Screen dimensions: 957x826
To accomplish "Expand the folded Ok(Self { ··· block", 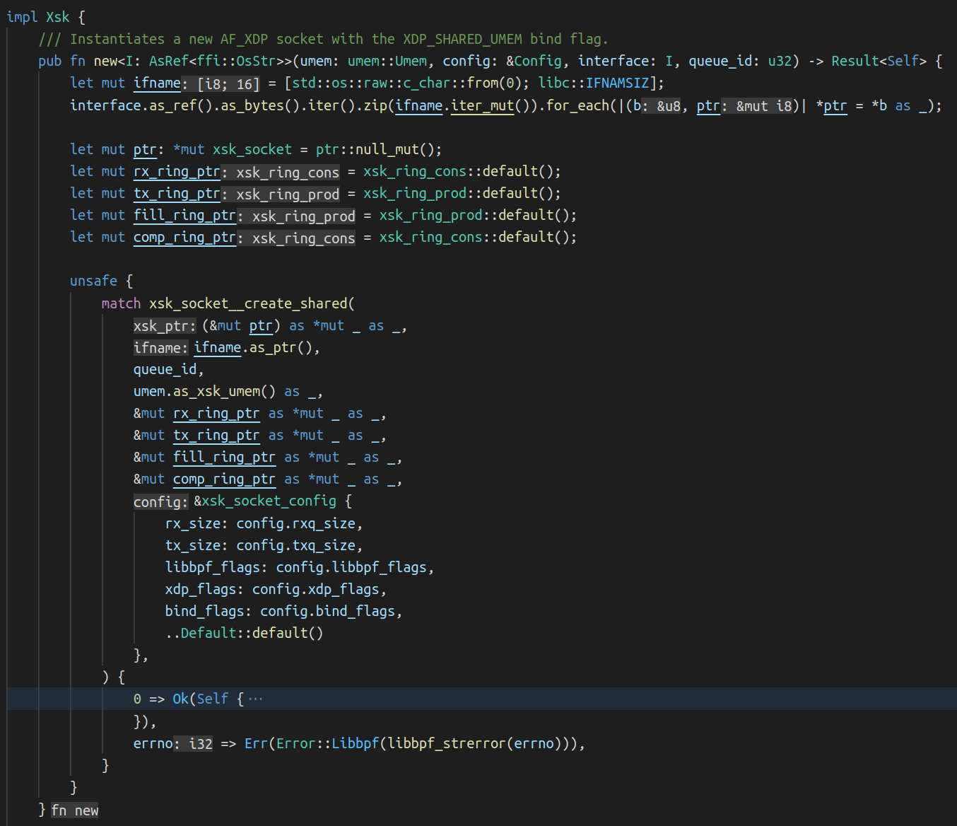I will point(255,699).
